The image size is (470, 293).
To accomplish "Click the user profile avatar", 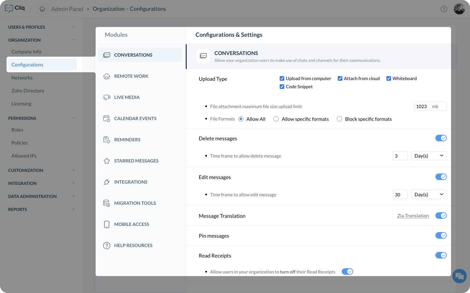I will 459,9.
